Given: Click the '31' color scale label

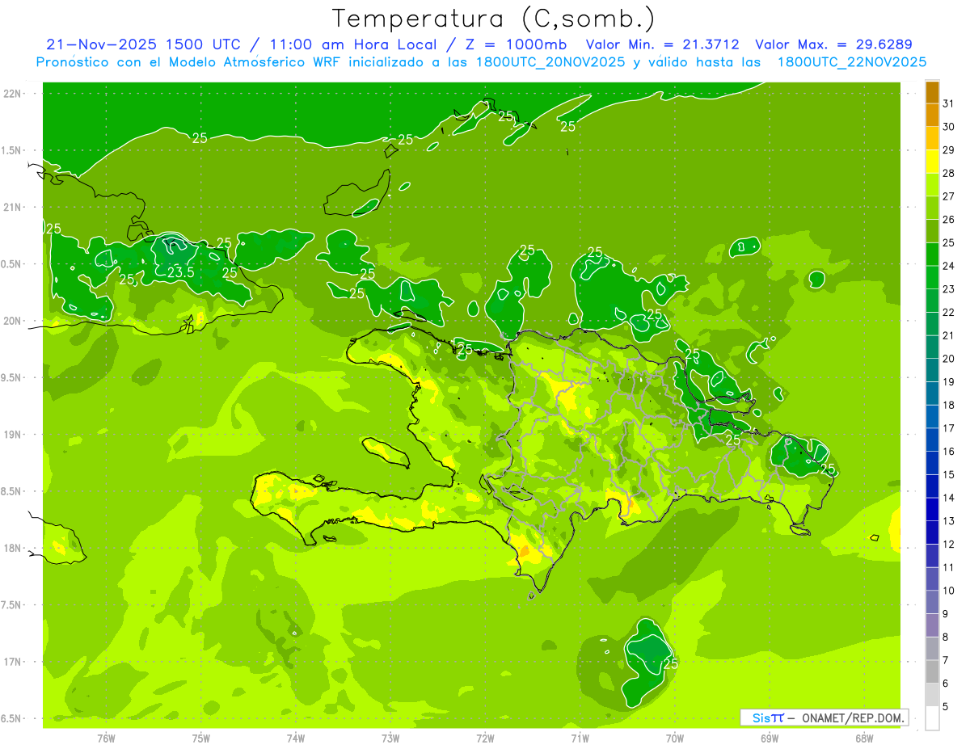Looking at the screenshot, I should [948, 103].
